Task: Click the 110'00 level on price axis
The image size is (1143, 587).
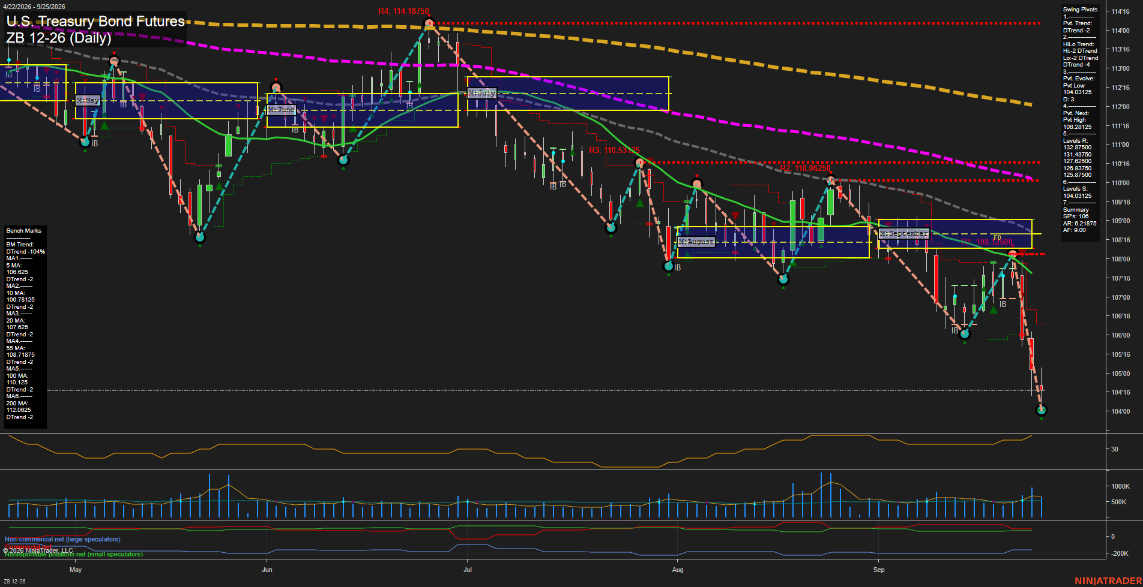Action: [1120, 183]
